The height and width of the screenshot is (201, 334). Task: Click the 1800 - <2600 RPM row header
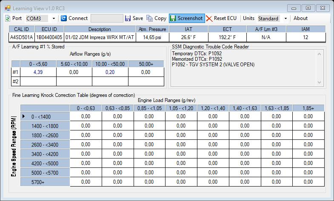pyautogui.click(x=45, y=135)
